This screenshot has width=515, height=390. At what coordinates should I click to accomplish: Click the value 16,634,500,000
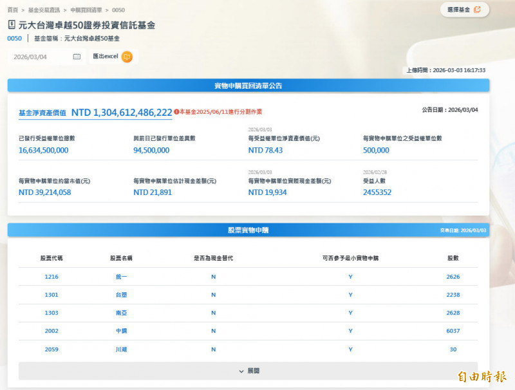[x=43, y=151]
